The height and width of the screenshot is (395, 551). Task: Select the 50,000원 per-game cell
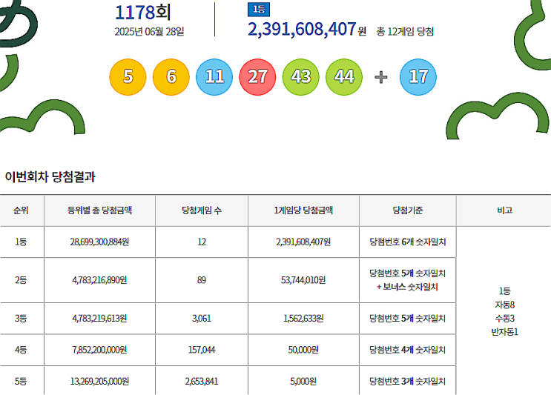(303, 350)
